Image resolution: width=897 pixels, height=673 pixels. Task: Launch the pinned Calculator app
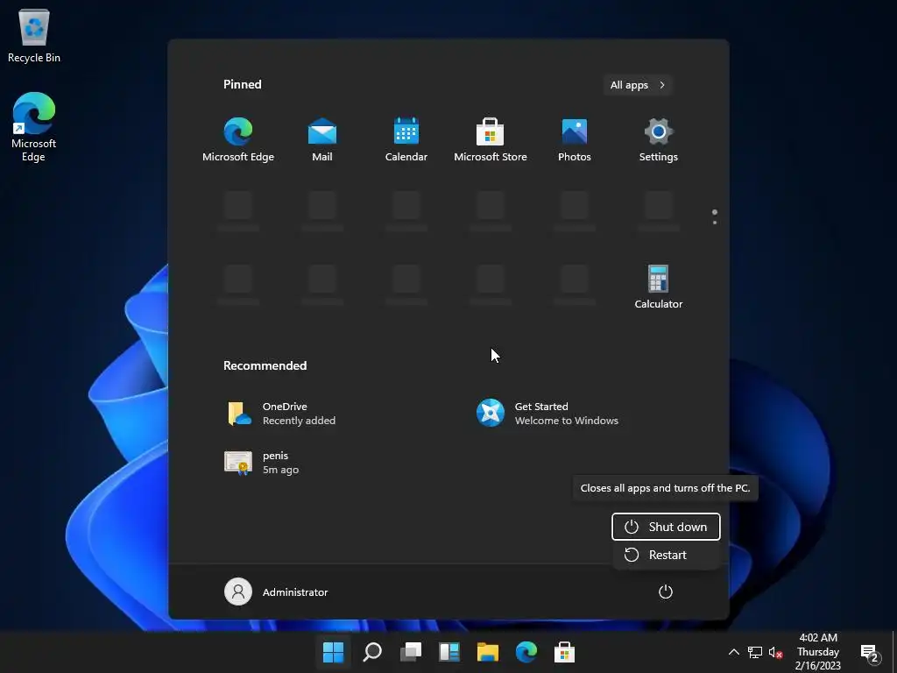point(659,287)
